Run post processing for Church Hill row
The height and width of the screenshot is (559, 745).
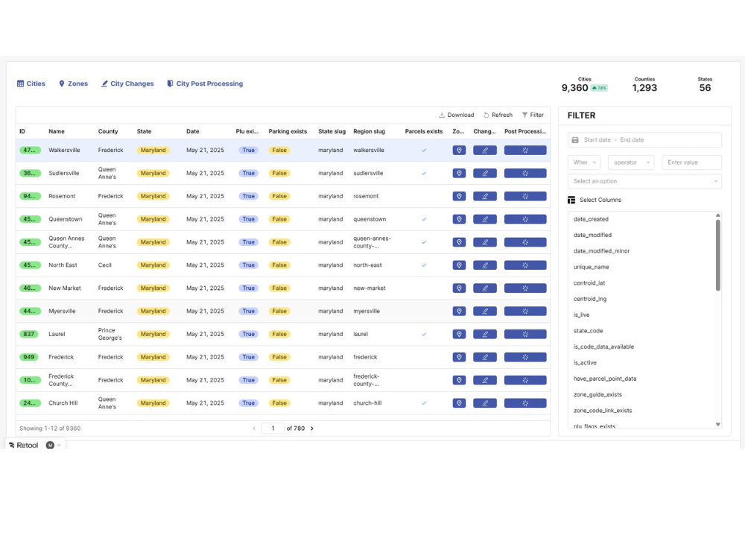[x=525, y=403]
